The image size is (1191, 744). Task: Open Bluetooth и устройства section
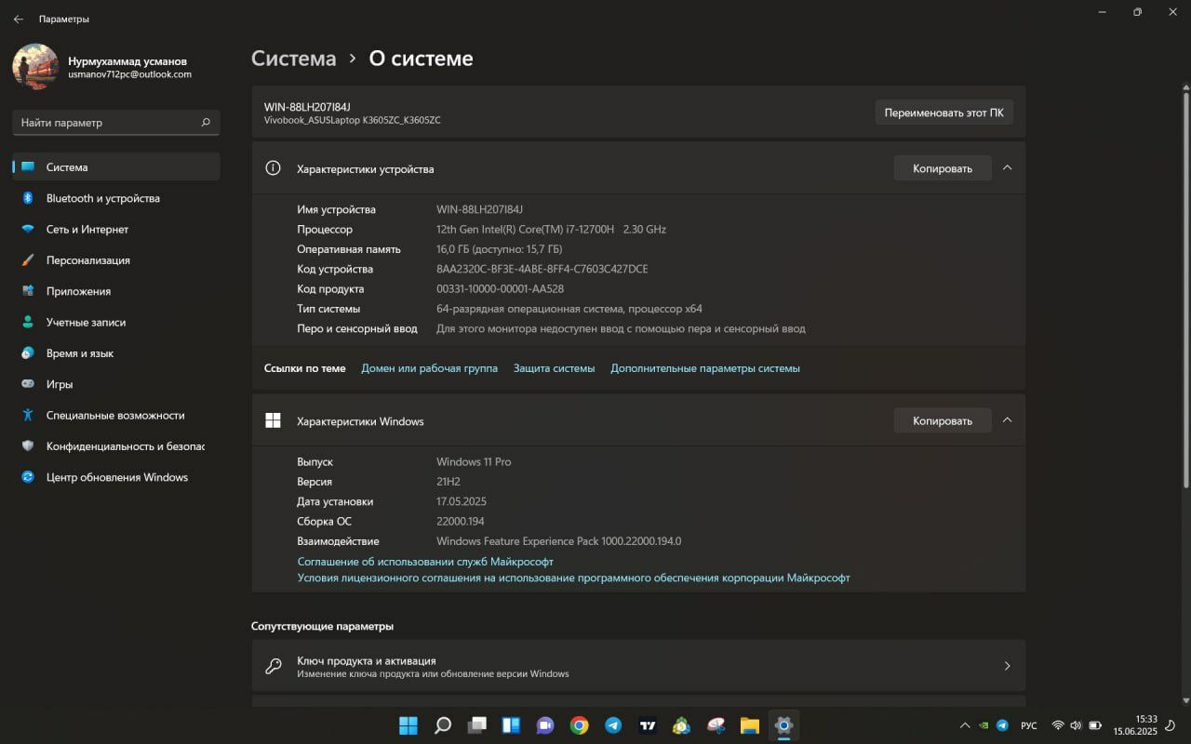[x=116, y=198]
